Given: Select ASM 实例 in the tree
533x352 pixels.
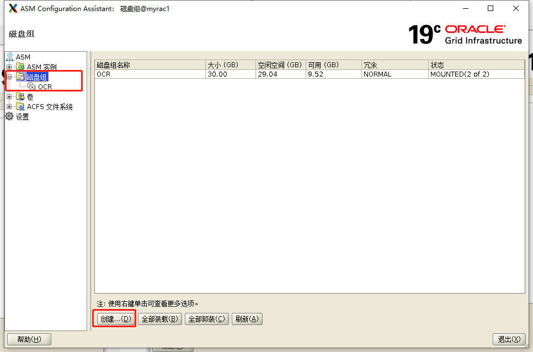Looking at the screenshot, I should 42,67.
